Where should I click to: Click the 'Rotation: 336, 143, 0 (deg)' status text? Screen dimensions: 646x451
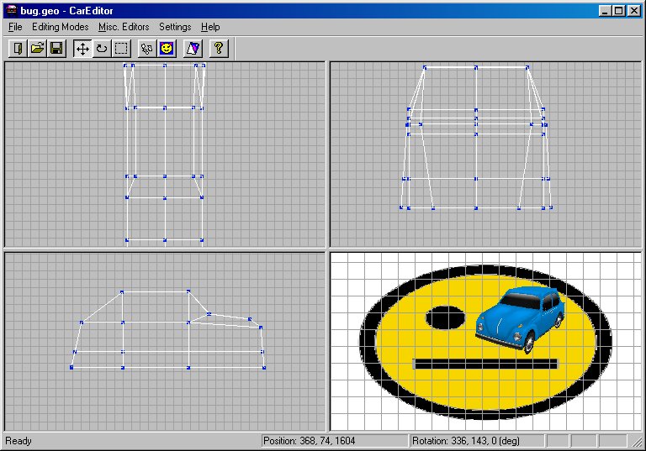pyautogui.click(x=466, y=441)
